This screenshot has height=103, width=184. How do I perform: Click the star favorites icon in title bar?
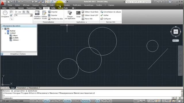(x=165, y=2)
